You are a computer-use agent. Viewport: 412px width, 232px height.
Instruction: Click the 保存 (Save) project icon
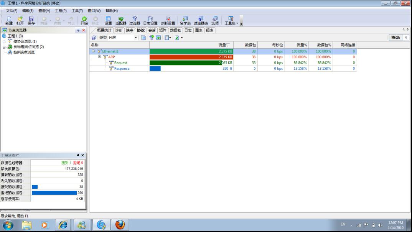pos(31,21)
